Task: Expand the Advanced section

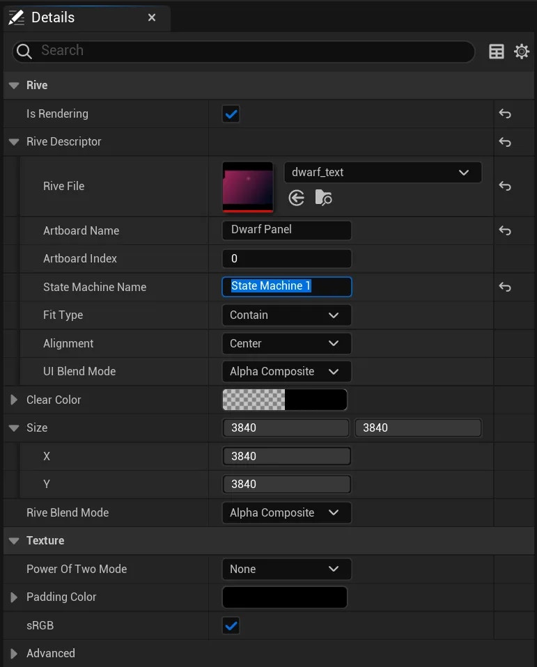Action: point(14,653)
